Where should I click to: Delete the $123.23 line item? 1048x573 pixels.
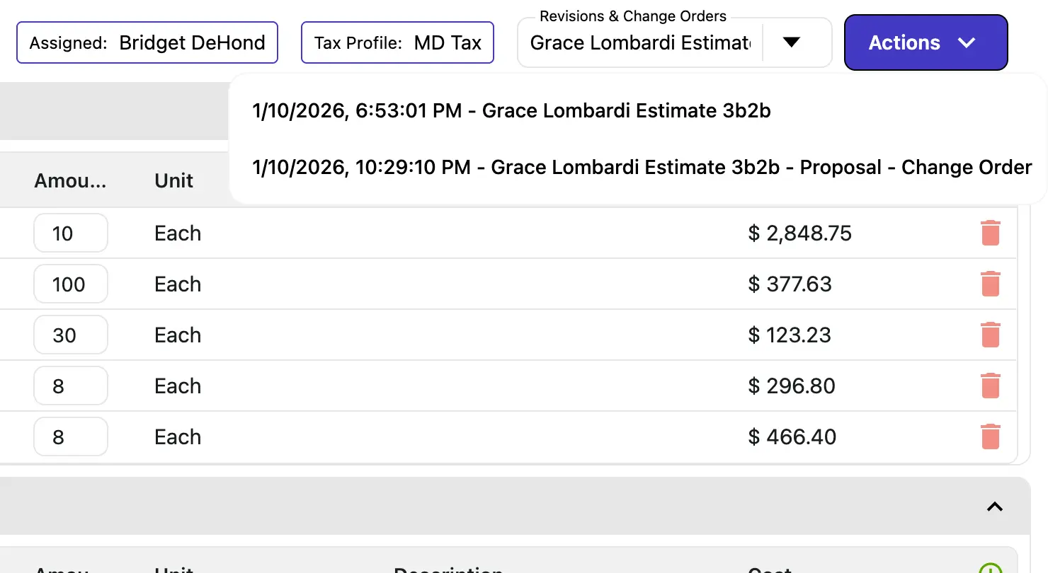tap(991, 335)
